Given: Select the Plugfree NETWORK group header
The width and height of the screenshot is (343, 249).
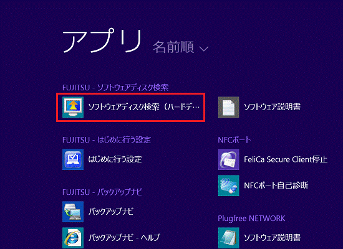Looking at the screenshot, I should click(251, 218).
